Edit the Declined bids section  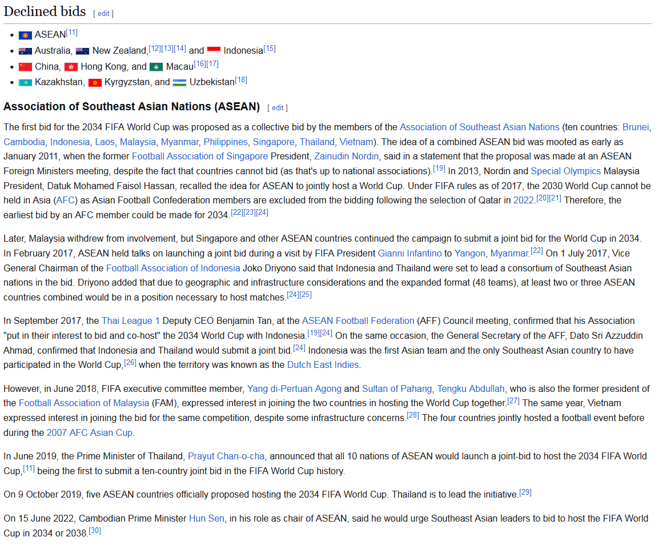point(103,14)
